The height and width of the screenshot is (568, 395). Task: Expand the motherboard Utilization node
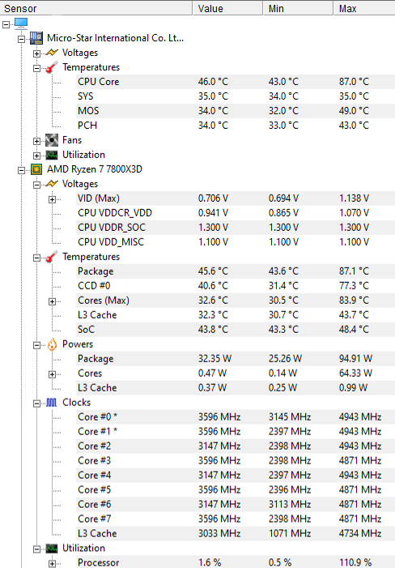click(x=36, y=156)
